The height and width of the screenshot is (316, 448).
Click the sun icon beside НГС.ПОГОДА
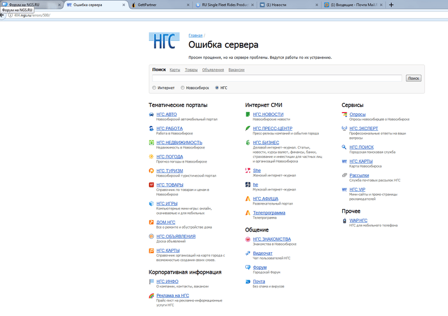pyautogui.click(x=151, y=156)
